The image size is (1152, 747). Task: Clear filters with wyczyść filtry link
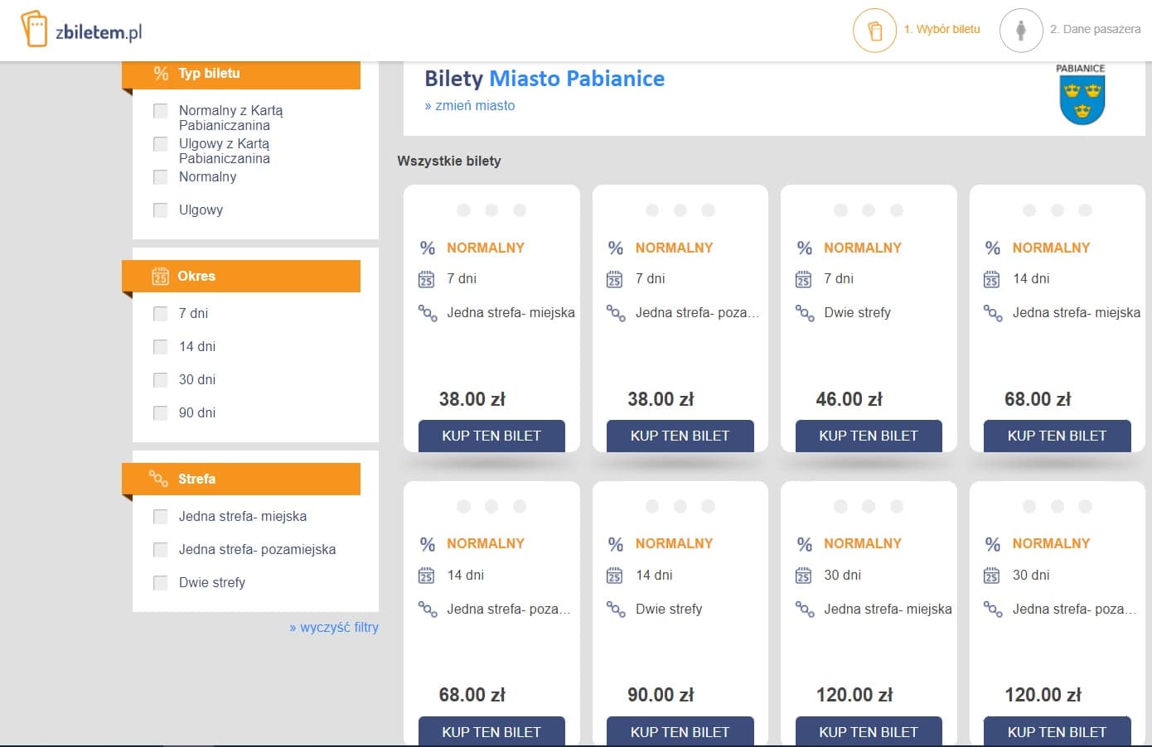[334, 628]
